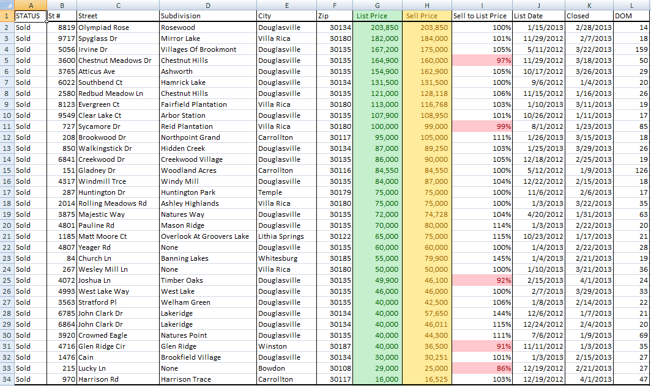Select the Harrison Trace subdivision cell
The image size is (651, 386).
(208, 379)
